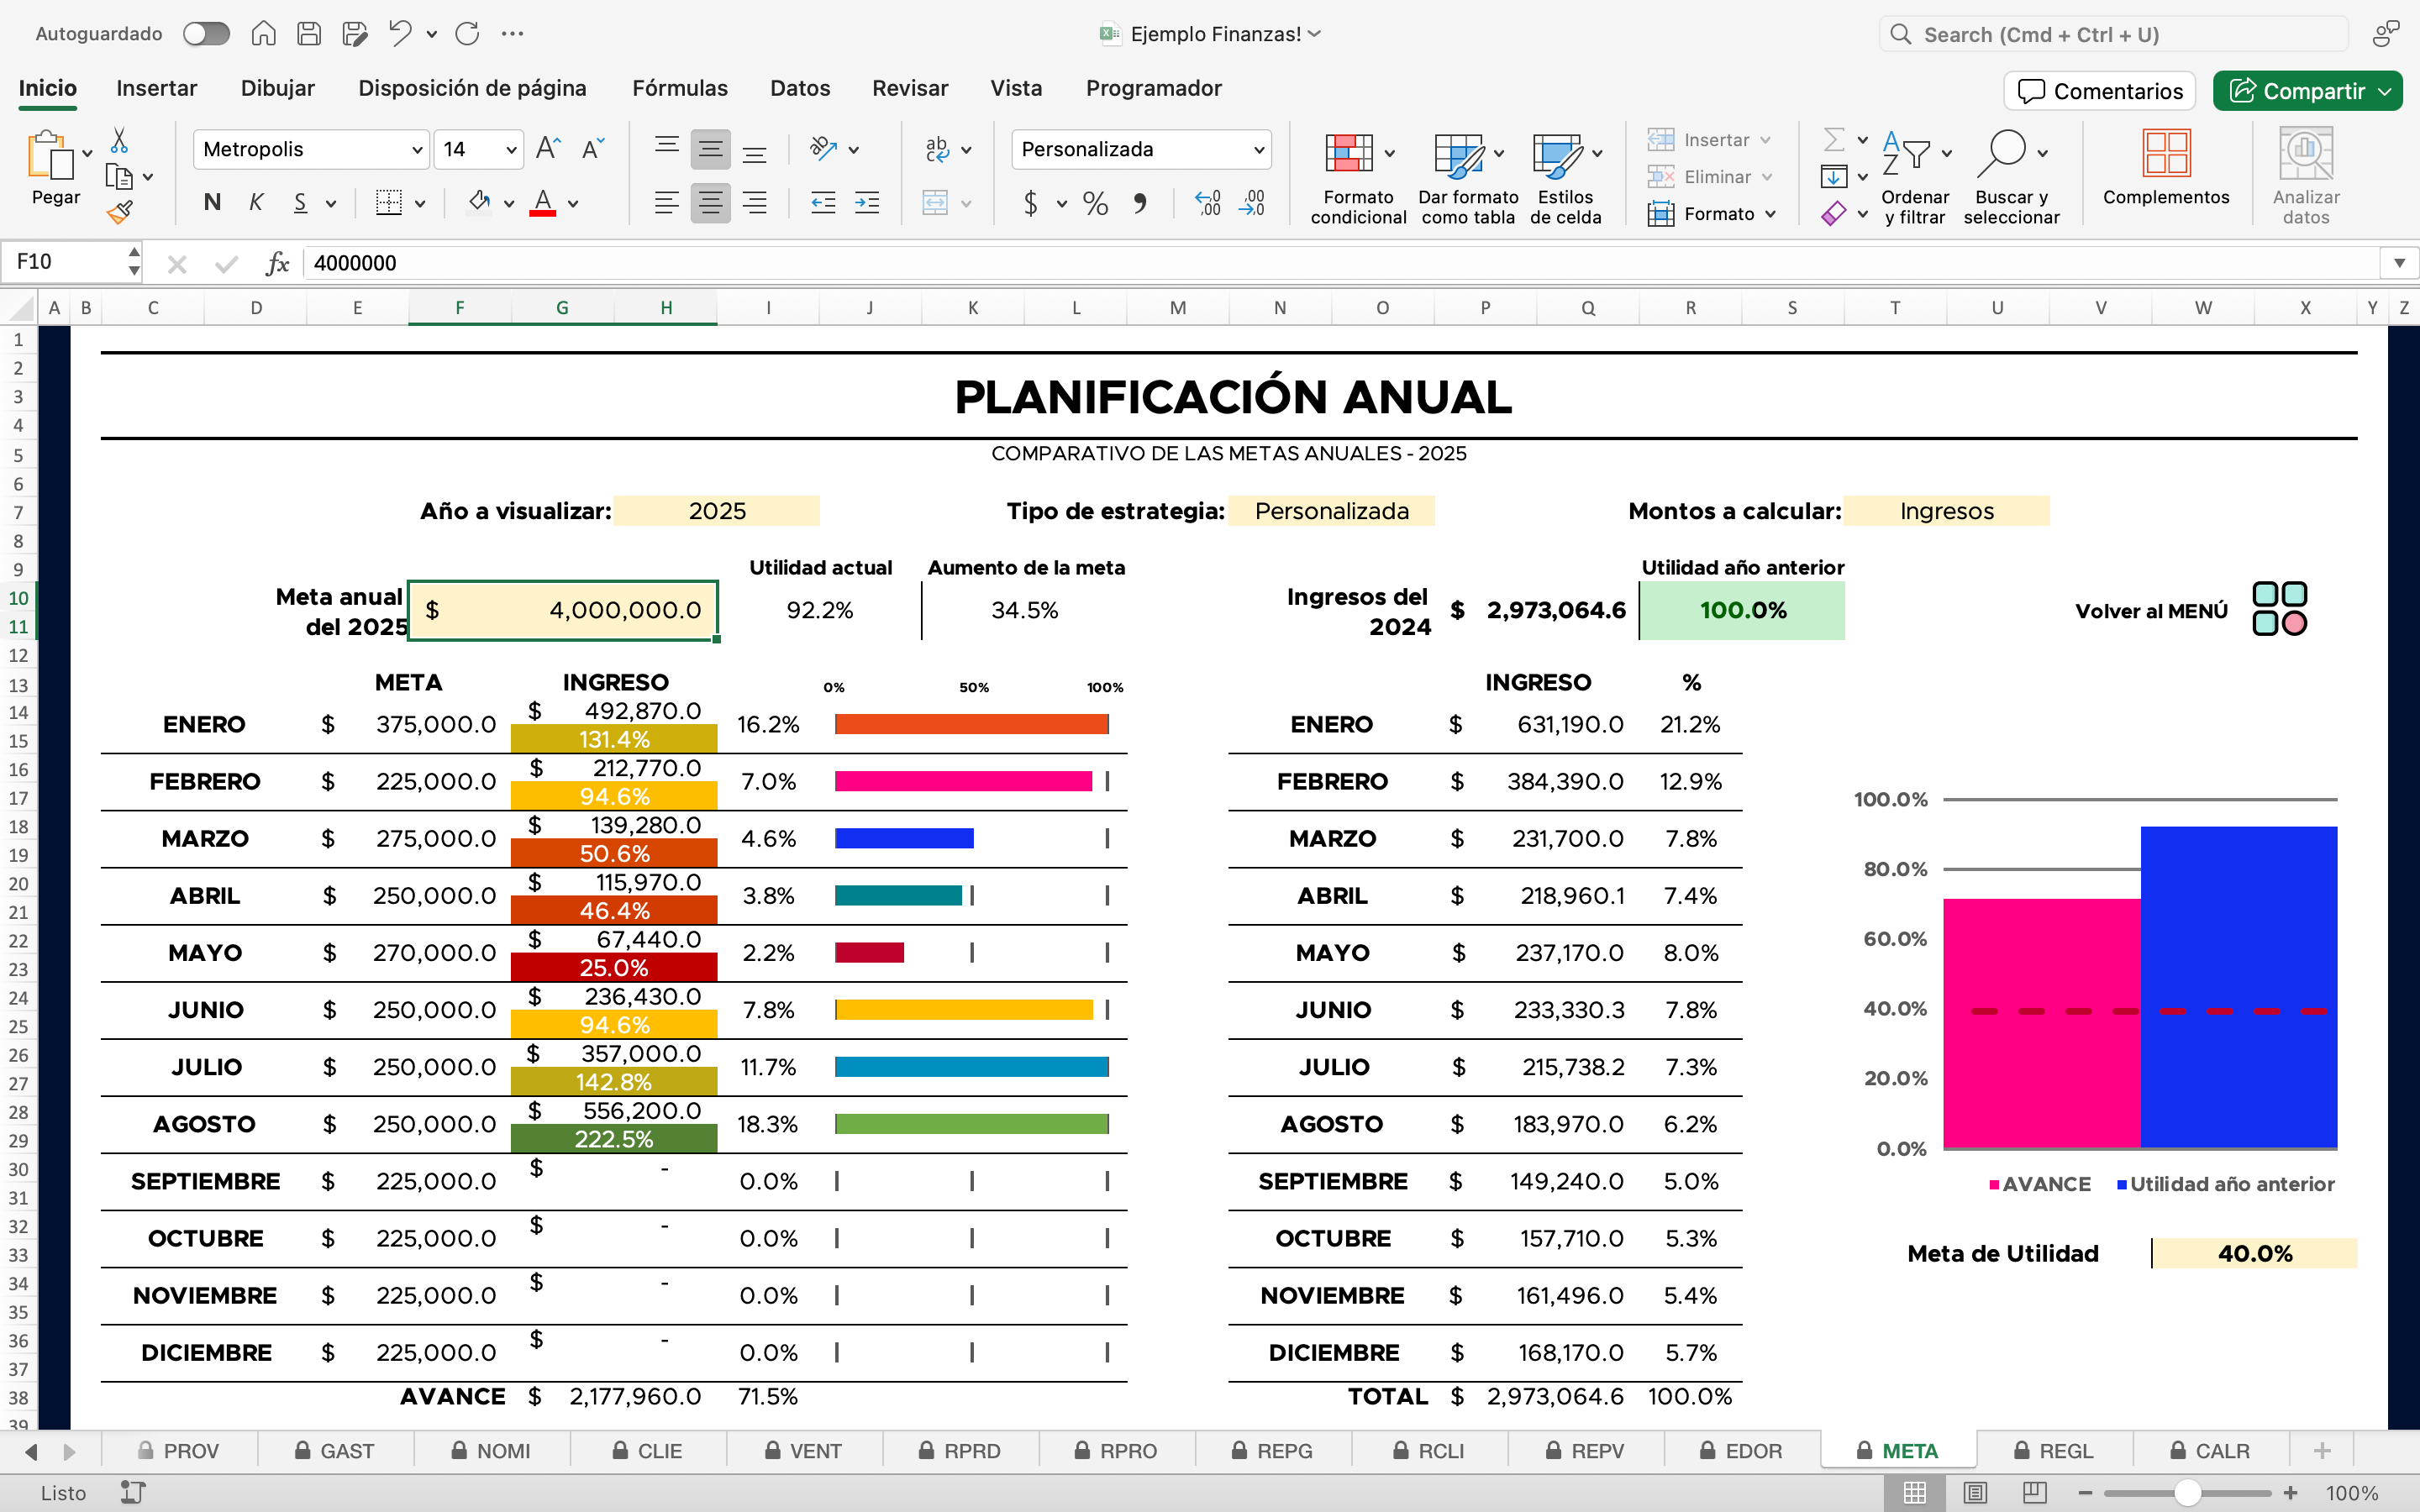Screen dimensions: 2420x1512
Task: Click the Wrap text icon
Action: click(937, 149)
